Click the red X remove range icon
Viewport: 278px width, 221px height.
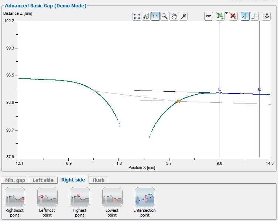point(233,16)
